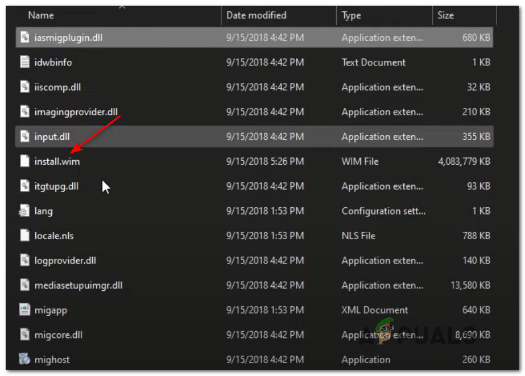Sort files by the Name column header
This screenshot has height=376, width=525.
tap(41, 15)
